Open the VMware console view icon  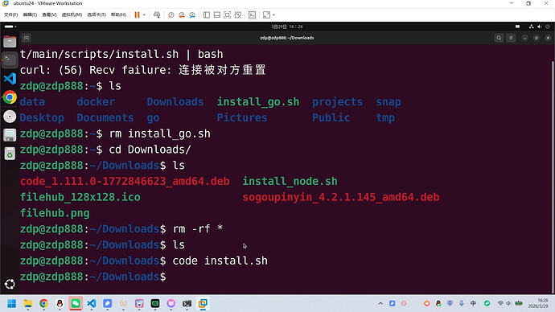(x=252, y=14)
